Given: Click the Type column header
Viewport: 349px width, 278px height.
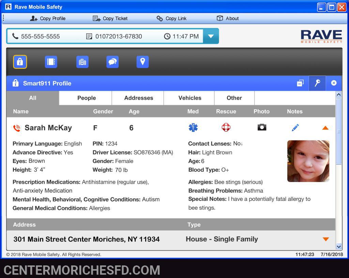Looking at the screenshot, I should point(194,225).
